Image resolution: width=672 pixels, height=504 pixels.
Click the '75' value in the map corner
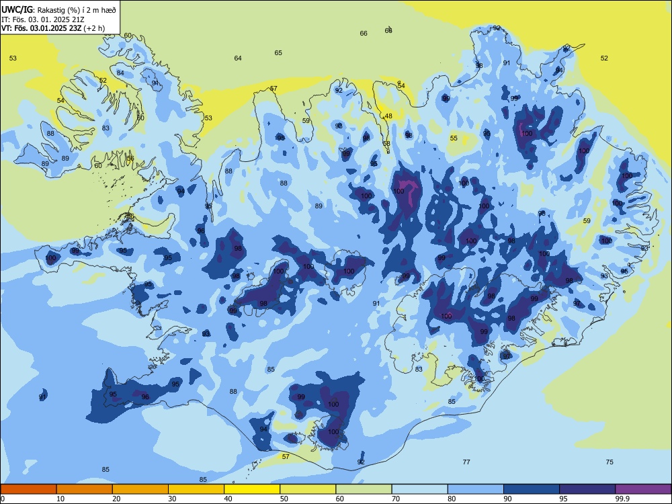point(610,462)
